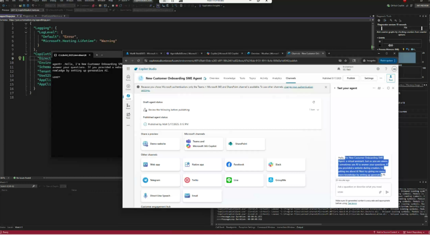430x235 pixels.
Task: Collapse the Test your agent header arrow
Action: 335,88
